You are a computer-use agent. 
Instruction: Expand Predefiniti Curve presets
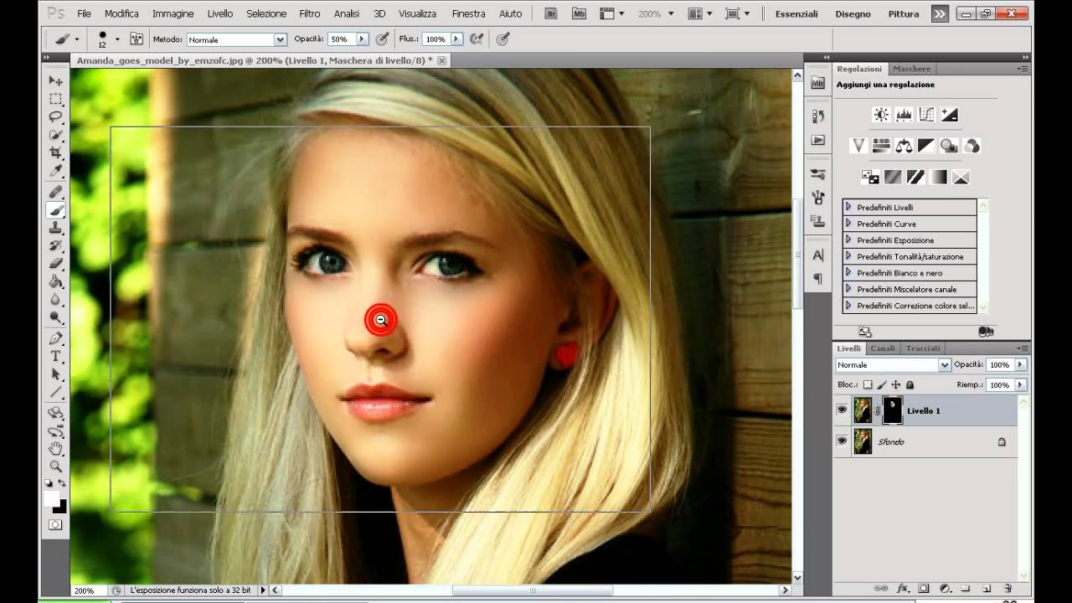coord(848,224)
